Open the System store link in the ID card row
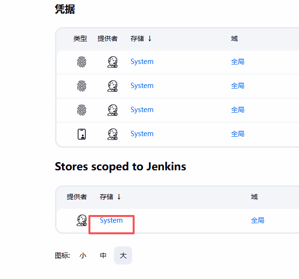 tap(142, 134)
